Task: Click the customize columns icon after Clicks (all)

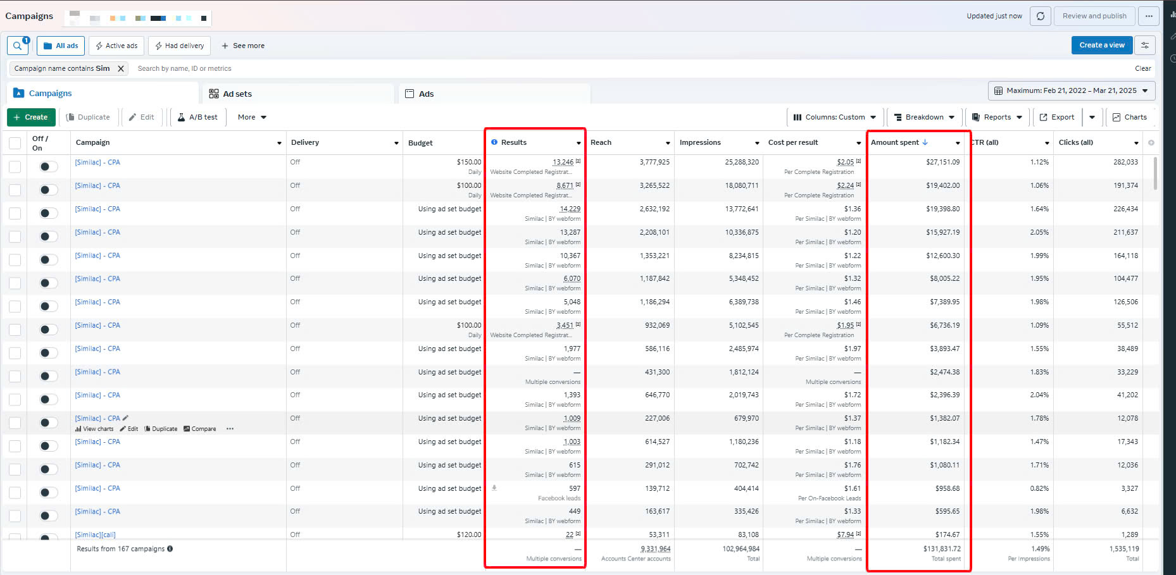Action: (x=1151, y=142)
